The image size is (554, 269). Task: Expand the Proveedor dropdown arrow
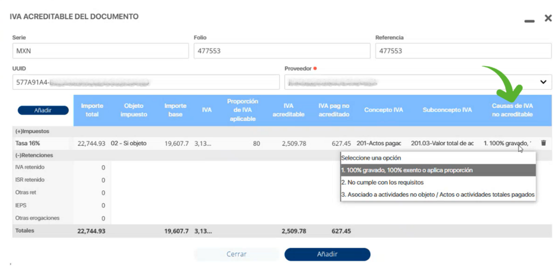click(x=543, y=82)
